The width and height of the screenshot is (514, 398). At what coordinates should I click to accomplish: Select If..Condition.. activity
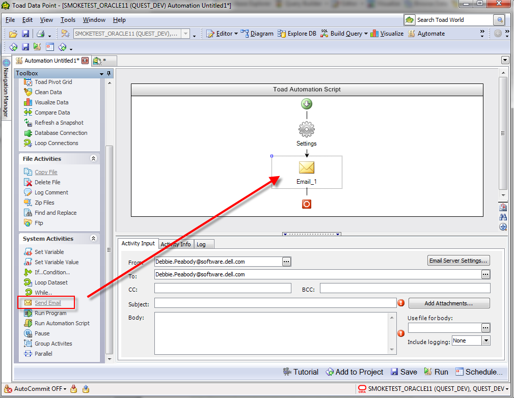46,272
